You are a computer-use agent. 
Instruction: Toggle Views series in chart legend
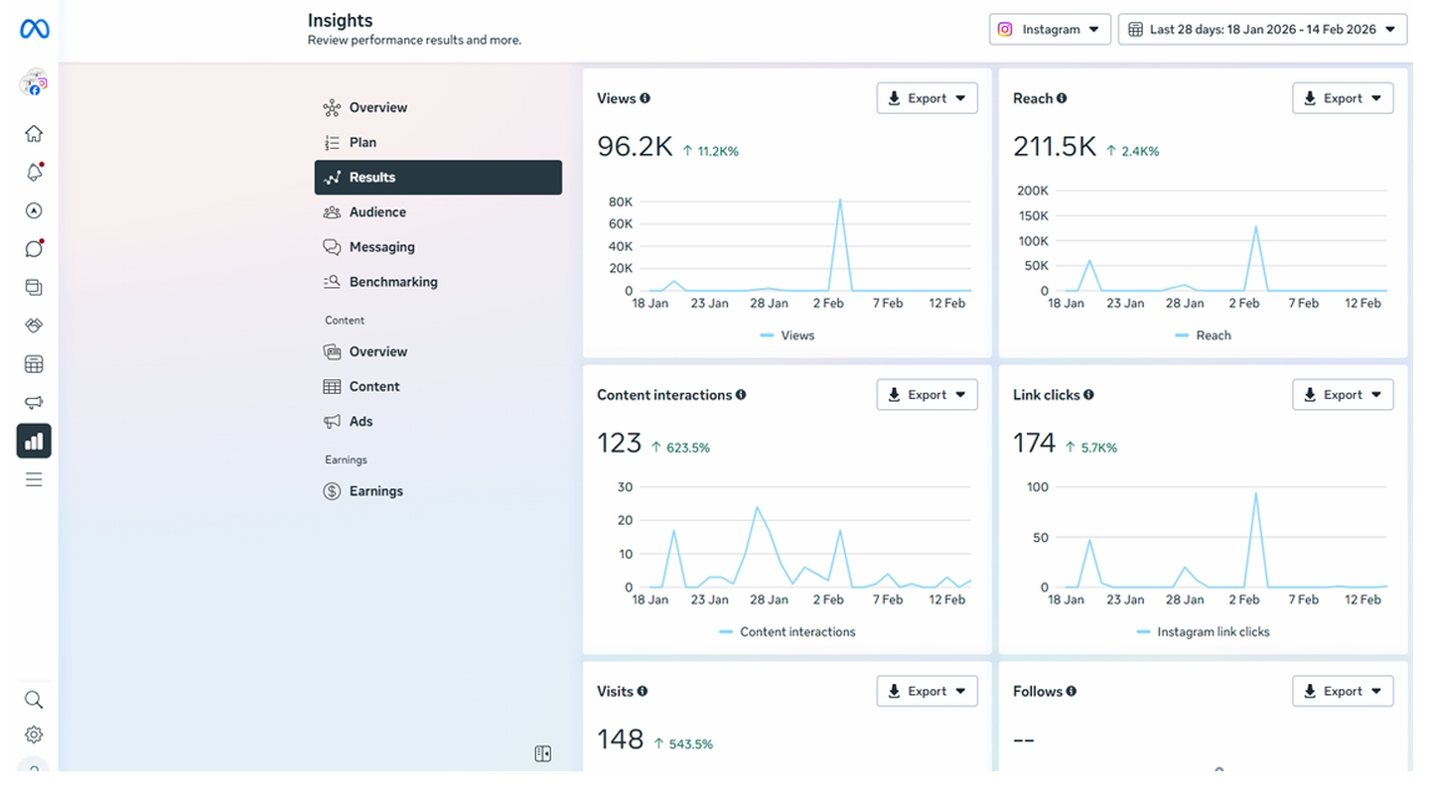click(x=788, y=335)
